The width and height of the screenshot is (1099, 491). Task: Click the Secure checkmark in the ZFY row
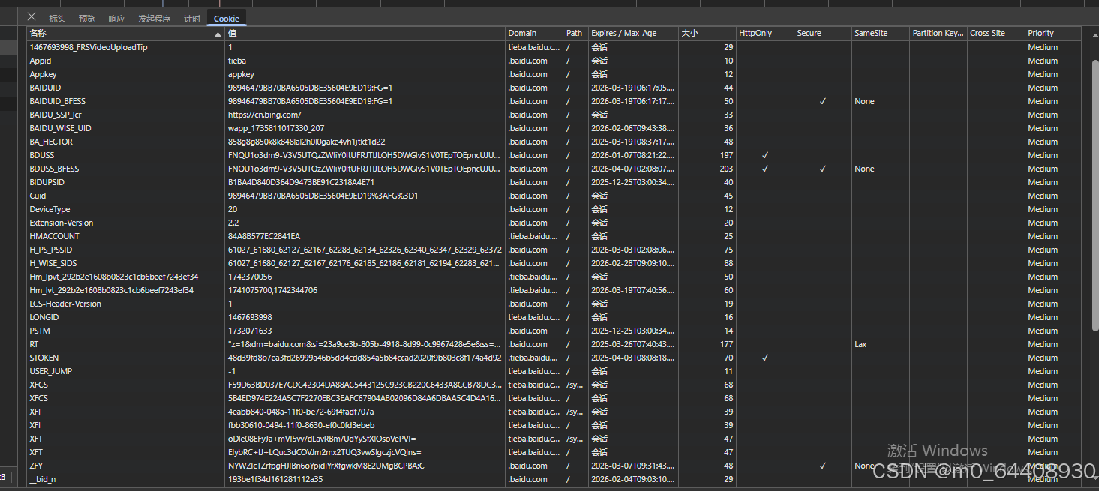(x=823, y=466)
